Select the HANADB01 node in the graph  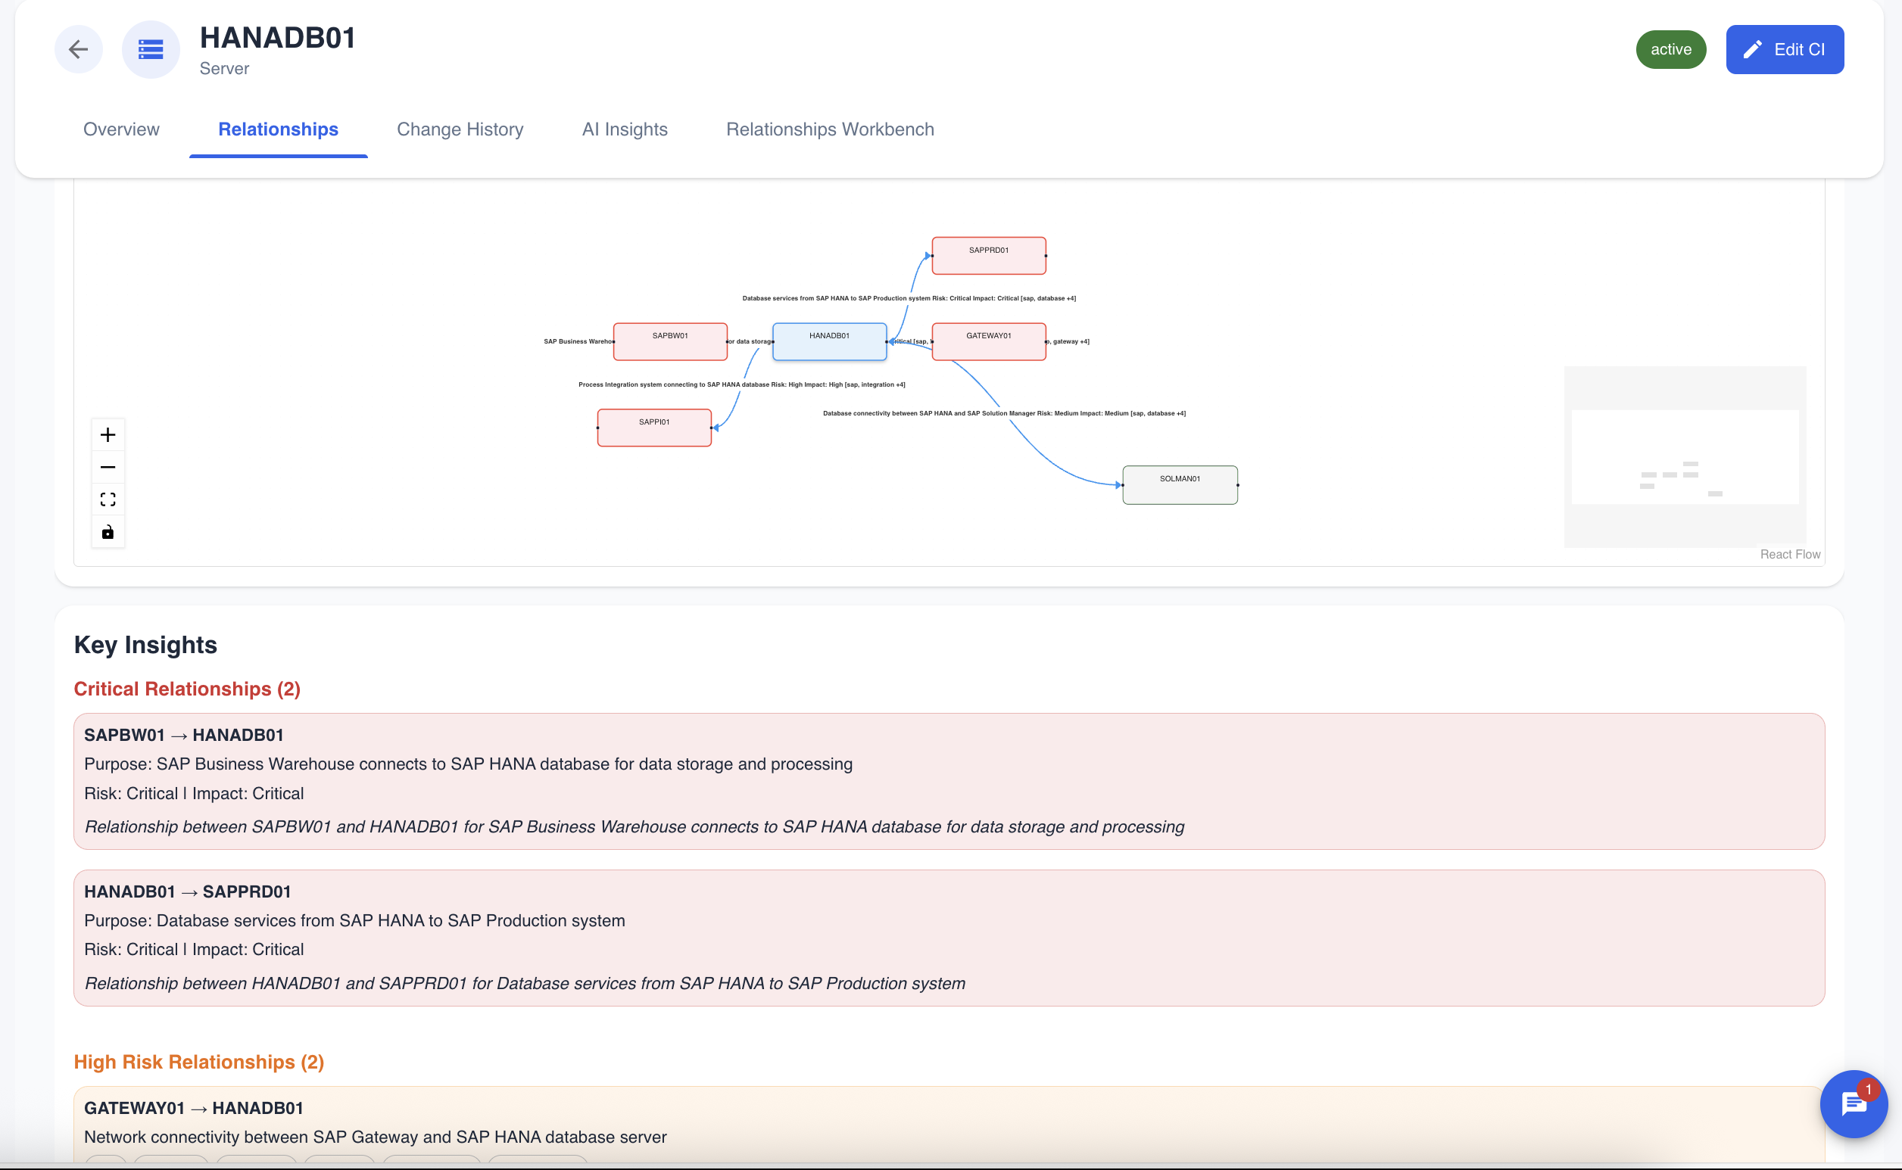(x=829, y=341)
